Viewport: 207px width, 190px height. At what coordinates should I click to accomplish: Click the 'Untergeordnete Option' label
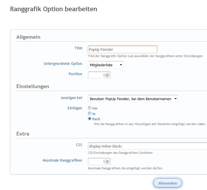63,64
